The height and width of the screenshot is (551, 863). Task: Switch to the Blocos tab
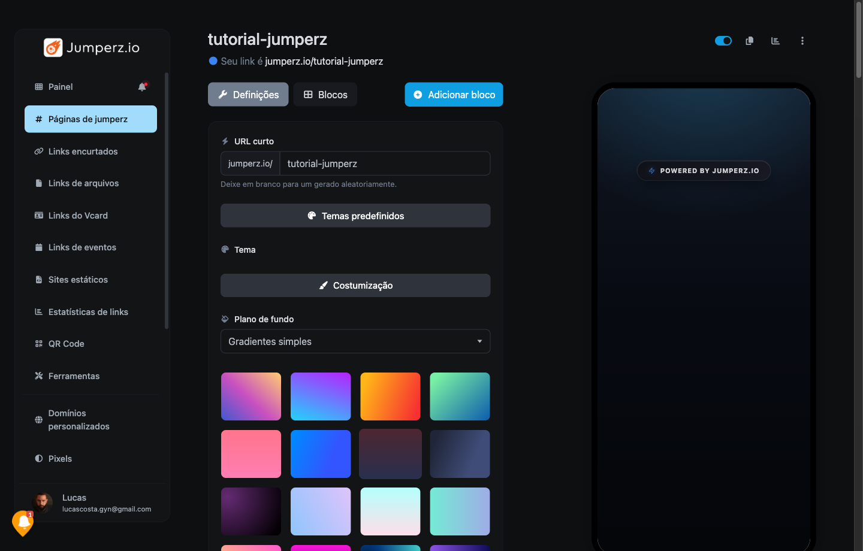(x=325, y=95)
